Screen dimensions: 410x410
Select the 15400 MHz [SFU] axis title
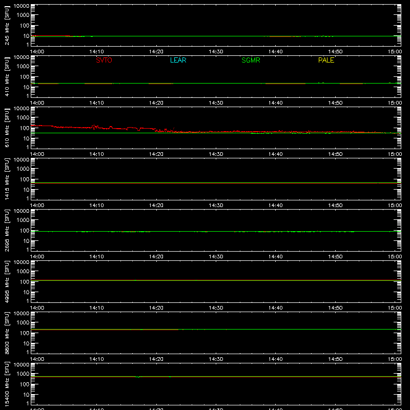[x=7, y=384]
